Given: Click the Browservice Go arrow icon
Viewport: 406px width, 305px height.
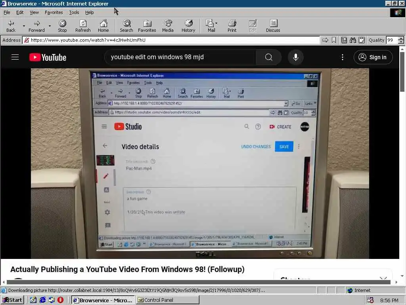Looking at the screenshot, I should [x=325, y=40].
